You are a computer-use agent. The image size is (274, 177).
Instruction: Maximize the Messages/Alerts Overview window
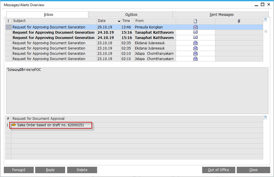point(263,4)
